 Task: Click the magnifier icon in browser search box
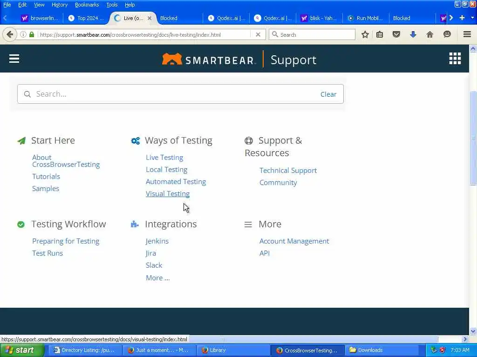275,34
